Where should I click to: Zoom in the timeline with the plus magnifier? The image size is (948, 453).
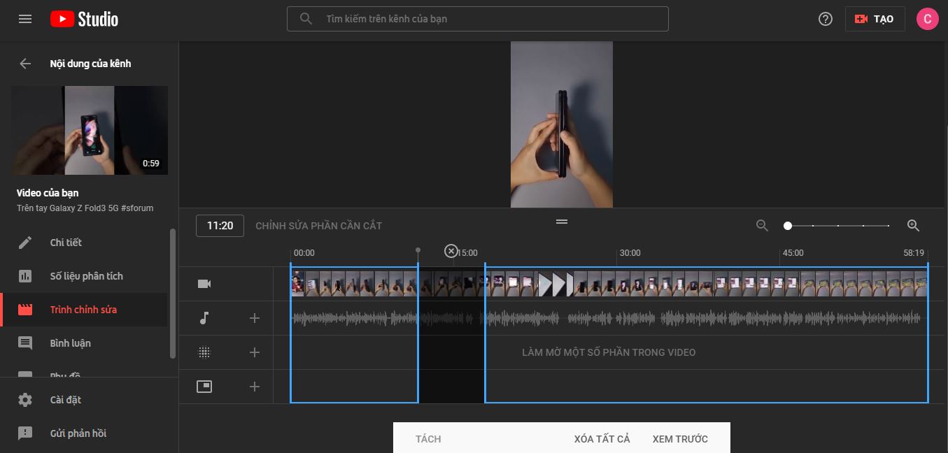(x=913, y=226)
